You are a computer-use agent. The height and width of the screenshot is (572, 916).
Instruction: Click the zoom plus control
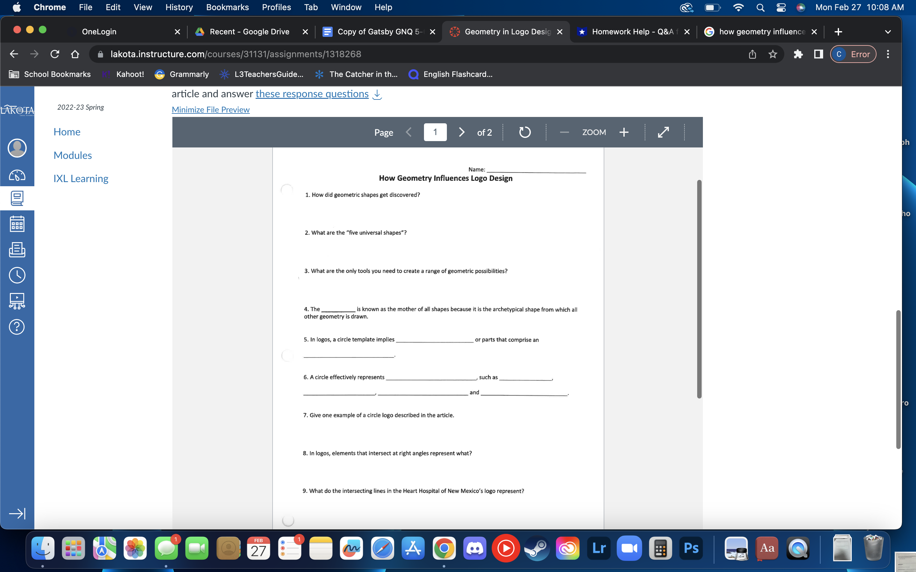tap(623, 132)
